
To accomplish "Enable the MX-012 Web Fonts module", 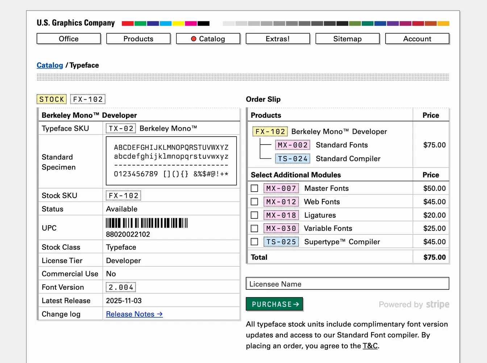I will click(254, 202).
